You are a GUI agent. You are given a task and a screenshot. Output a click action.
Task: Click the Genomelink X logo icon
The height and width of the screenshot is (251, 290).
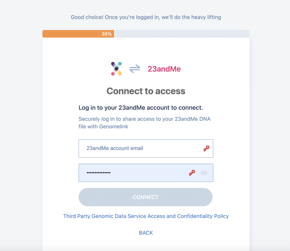(x=116, y=69)
